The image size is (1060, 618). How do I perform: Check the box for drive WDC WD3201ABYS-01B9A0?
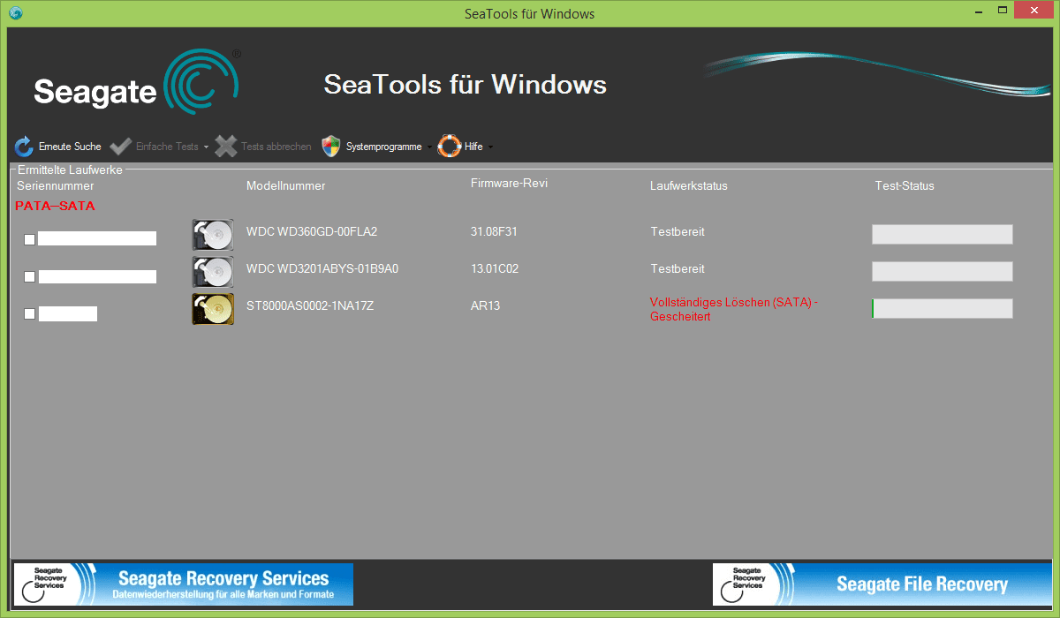(x=29, y=276)
